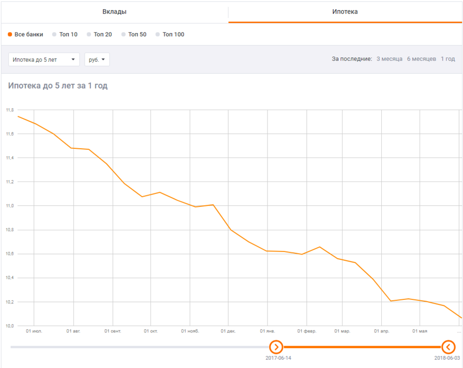Select the 'Топ 10' radio option
The height and width of the screenshot is (368, 463).
[x=65, y=34]
